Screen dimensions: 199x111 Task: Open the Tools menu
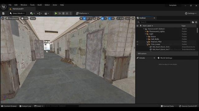pos(32,5)
